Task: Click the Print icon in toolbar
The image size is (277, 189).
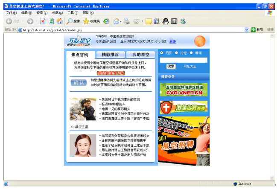Action: click(127, 21)
